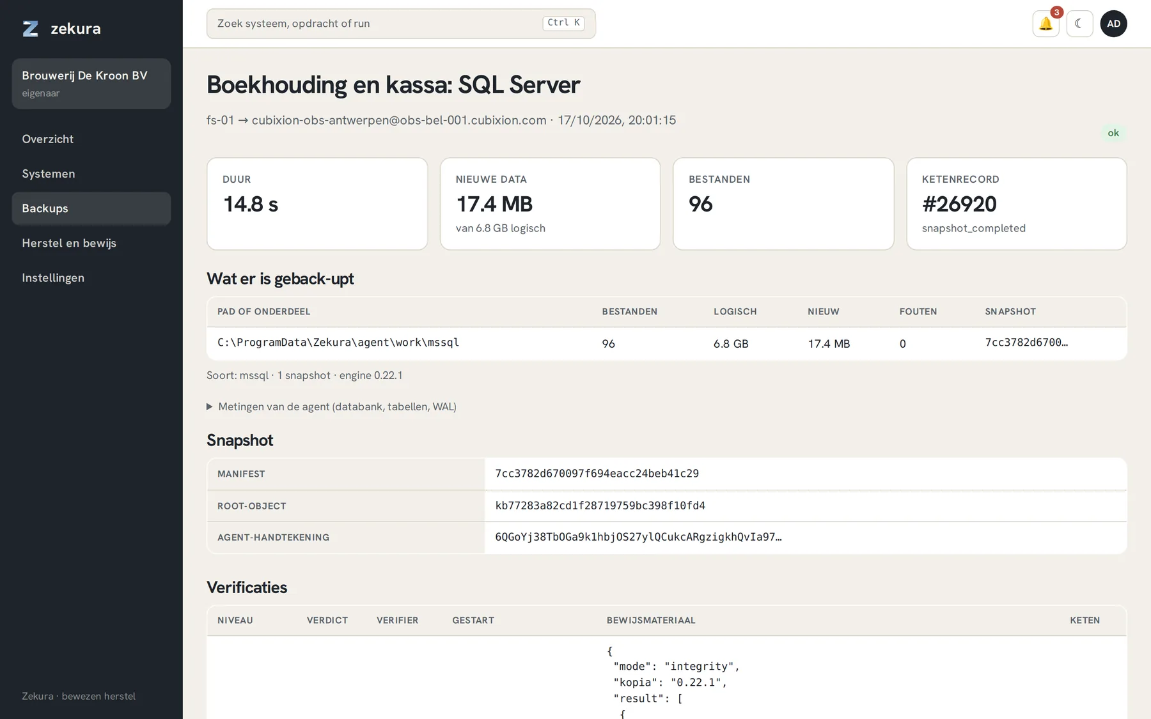
Task: Click the SNAPSHOT column header
Action: (x=1010, y=312)
